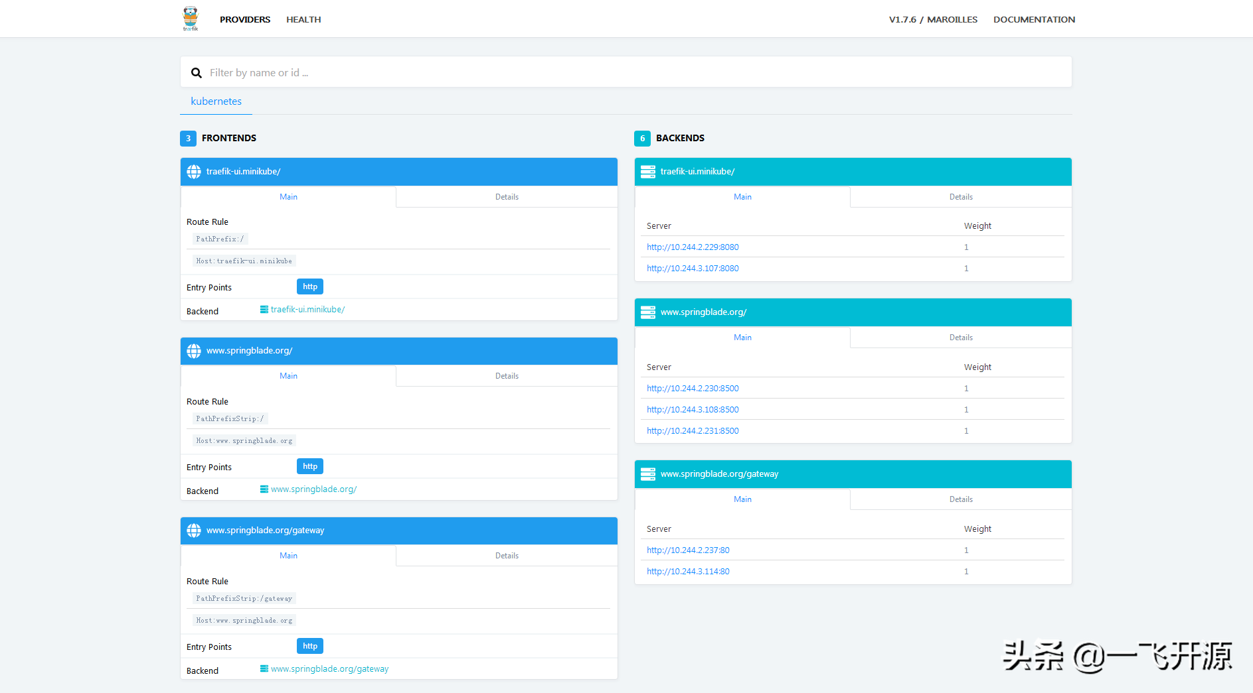Screen dimensions: 1253x693
Task: Click server icon on www.springblade.org/ backend header
Action: point(648,312)
